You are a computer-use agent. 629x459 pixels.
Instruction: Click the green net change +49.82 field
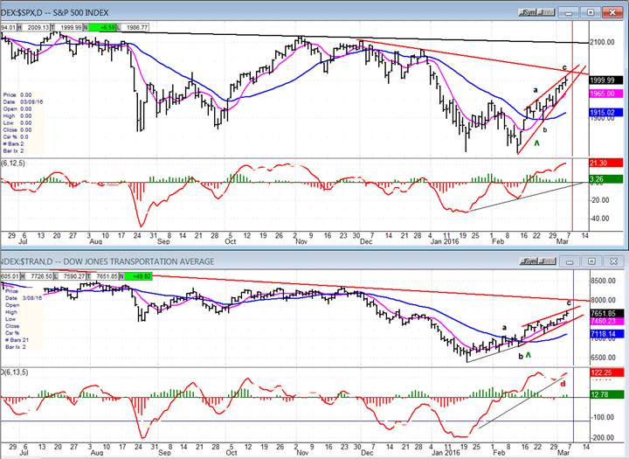tap(138, 276)
